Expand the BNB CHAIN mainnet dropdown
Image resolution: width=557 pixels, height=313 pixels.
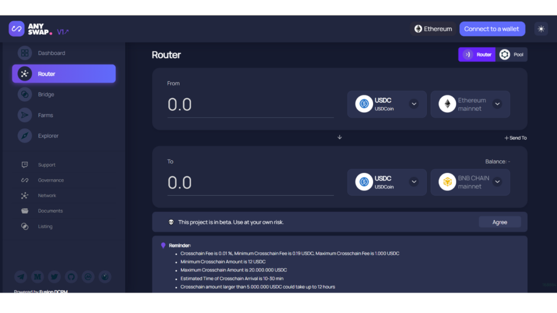[497, 182]
